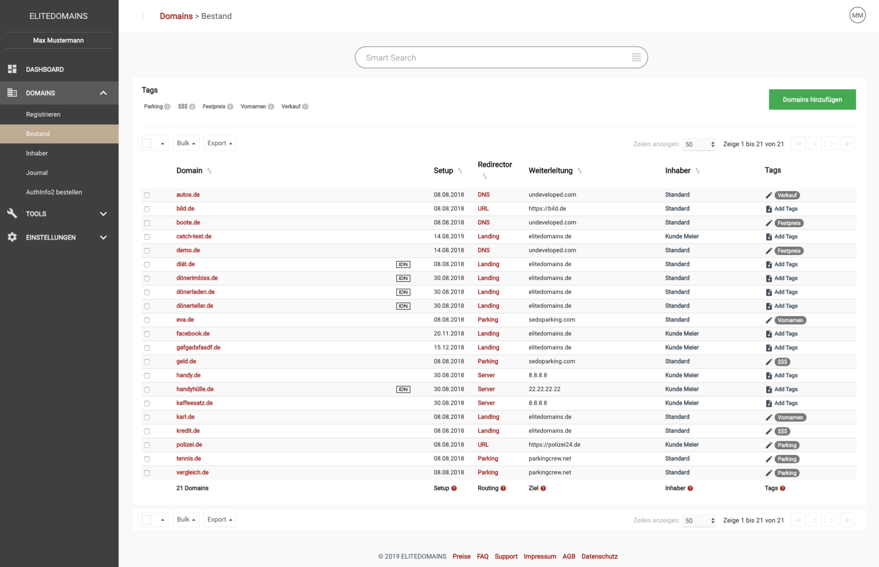879x567 pixels.
Task: Click the Add Tags icon for bild.de
Action: click(x=768, y=209)
